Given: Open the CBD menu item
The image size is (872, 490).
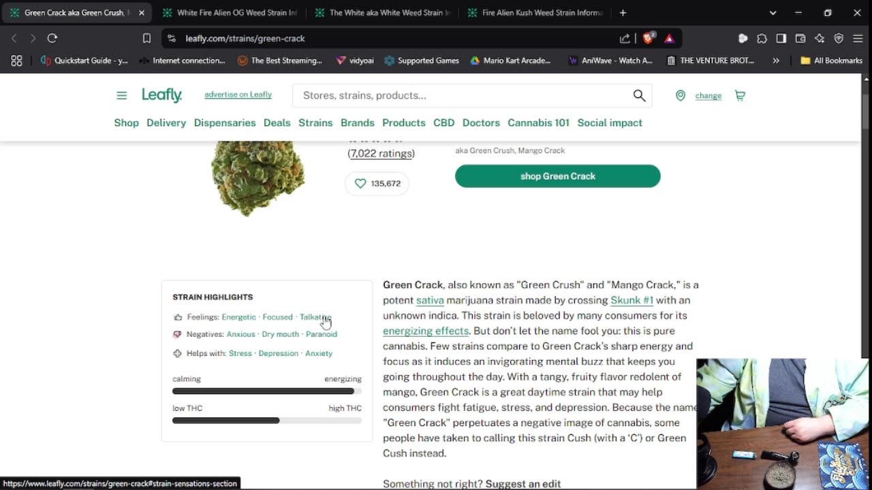Looking at the screenshot, I should (x=443, y=122).
